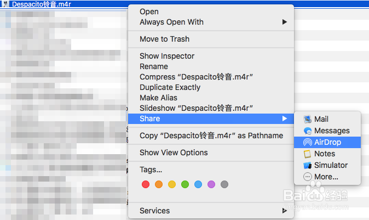
Task: Select Always Open With menu entry
Action: pyautogui.click(x=211, y=22)
